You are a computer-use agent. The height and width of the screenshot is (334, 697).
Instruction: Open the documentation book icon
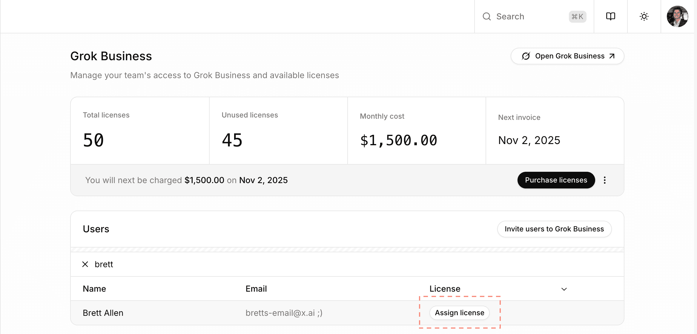611,16
